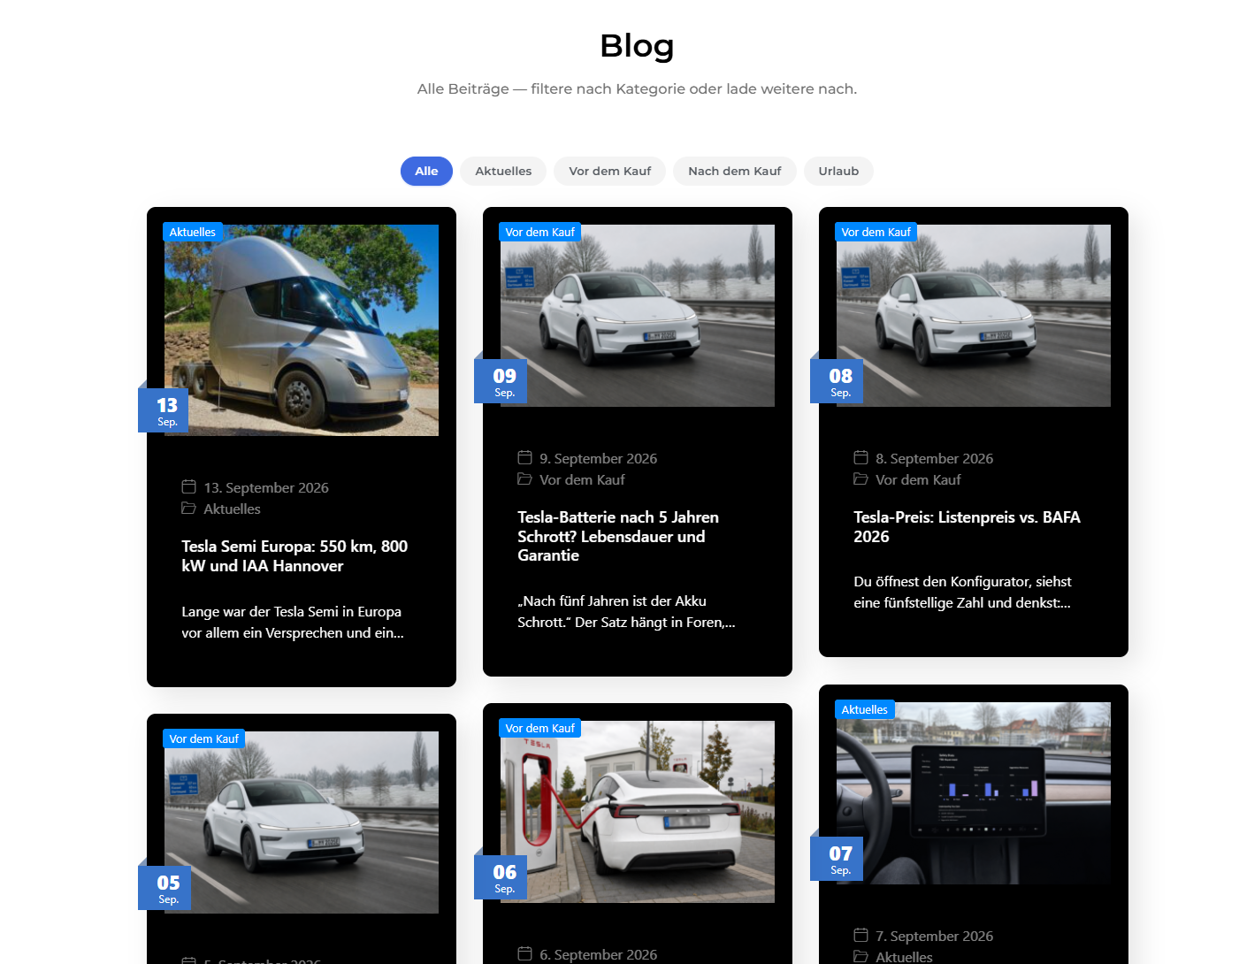The height and width of the screenshot is (964, 1239).
Task: Click calendar icon beside 13. September 2026
Action: pos(188,486)
